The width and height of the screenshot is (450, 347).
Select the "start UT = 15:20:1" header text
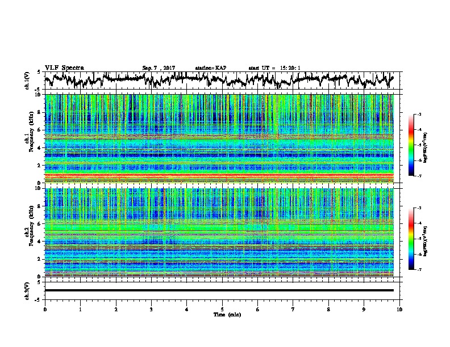[x=274, y=68]
